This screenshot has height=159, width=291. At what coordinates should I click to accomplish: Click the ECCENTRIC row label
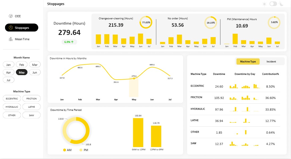197,86
